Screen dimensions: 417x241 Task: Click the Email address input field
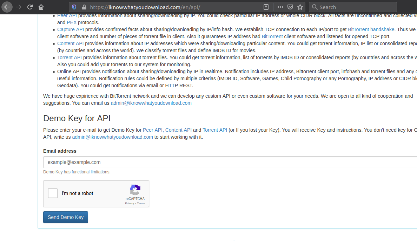click(x=230, y=162)
